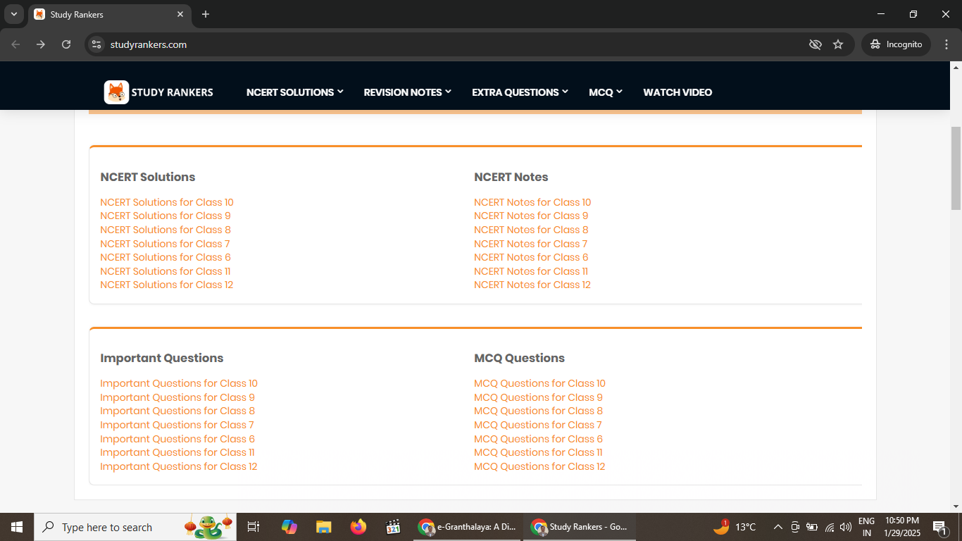Image resolution: width=962 pixels, height=541 pixels.
Task: Expand the EXTRA QUESTIONS menu
Action: (520, 92)
